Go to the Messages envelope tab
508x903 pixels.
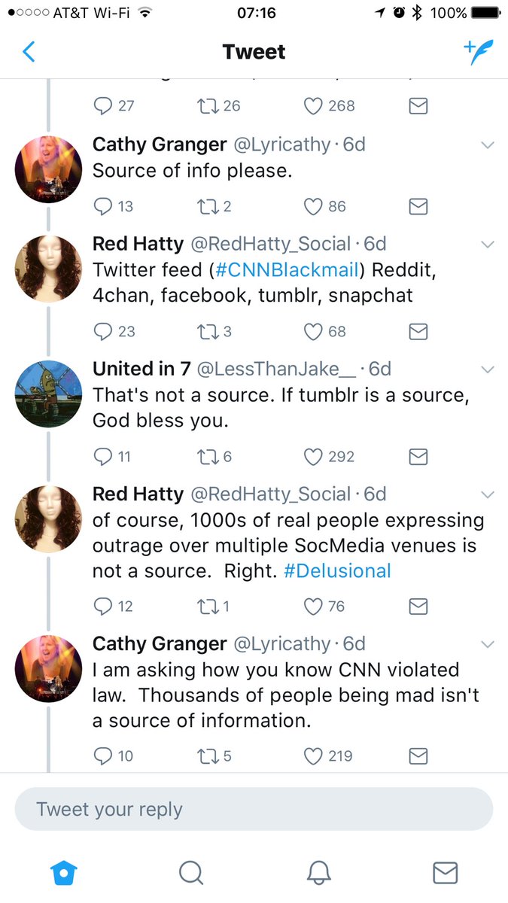point(446,872)
